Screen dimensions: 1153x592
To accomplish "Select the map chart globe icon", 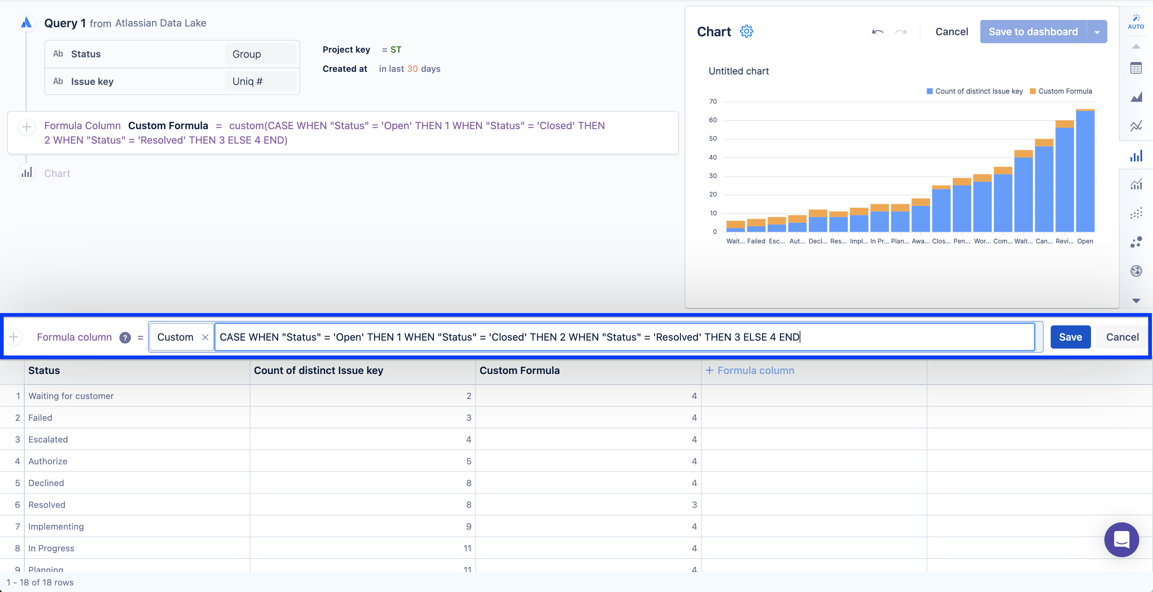I will click(x=1136, y=271).
